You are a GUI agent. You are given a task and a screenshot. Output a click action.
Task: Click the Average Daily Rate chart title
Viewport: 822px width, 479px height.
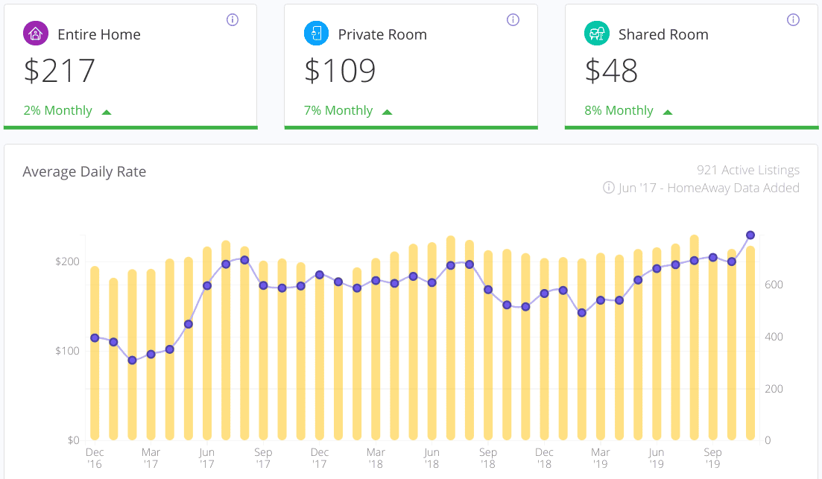[84, 171]
